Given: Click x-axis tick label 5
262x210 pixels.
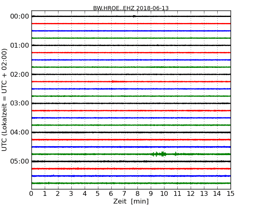Looking at the screenshot, I should 98,194.
